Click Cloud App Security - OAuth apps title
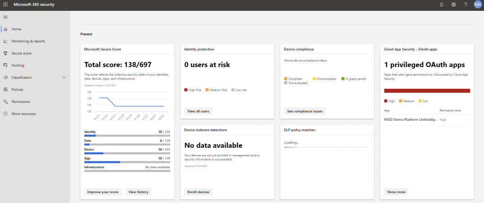 coord(411,49)
